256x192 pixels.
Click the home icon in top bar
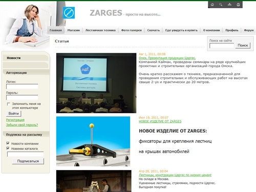[x=212, y=5]
